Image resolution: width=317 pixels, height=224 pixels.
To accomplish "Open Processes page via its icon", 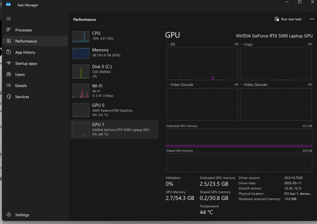I will click(x=9, y=30).
